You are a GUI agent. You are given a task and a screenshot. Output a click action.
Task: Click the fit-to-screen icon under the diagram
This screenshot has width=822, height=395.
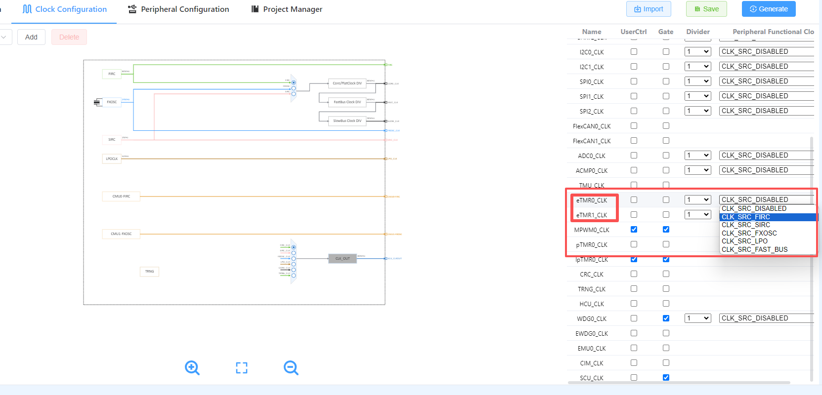pyautogui.click(x=242, y=368)
